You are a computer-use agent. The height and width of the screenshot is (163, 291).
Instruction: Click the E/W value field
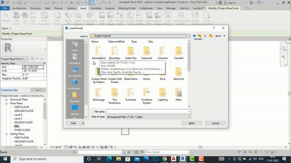33,71
